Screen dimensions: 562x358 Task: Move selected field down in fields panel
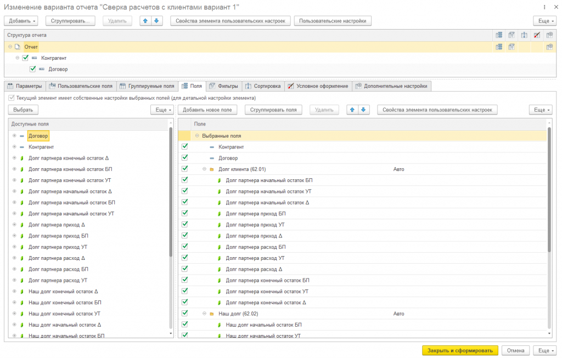tap(363, 110)
